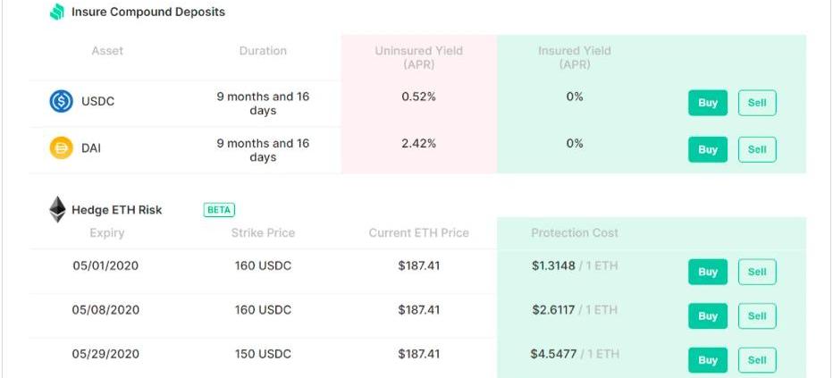The width and height of the screenshot is (833, 378).
Task: Click the Uninsured Yield (APR) column header
Action: 418,57
